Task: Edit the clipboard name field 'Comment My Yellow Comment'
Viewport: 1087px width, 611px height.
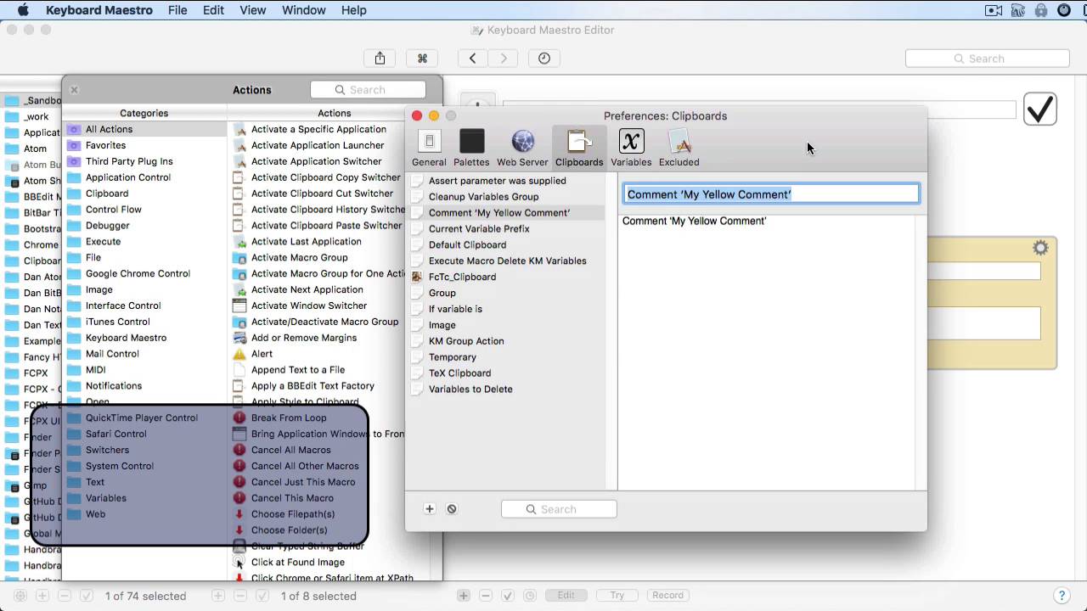Action: 771,194
